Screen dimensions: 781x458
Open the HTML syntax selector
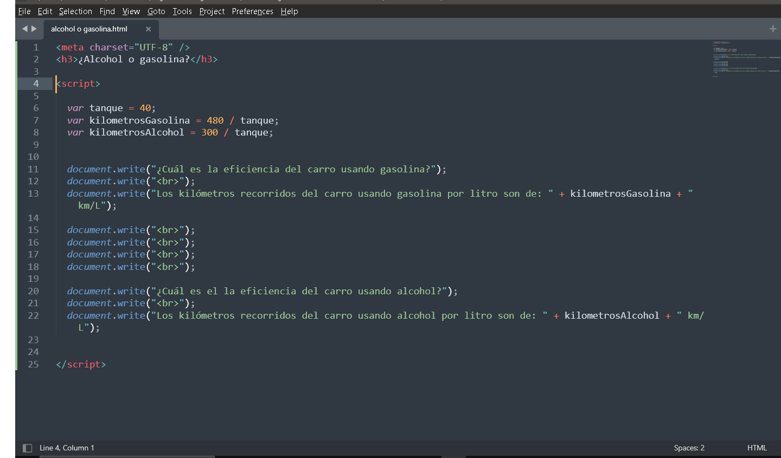[x=757, y=448]
